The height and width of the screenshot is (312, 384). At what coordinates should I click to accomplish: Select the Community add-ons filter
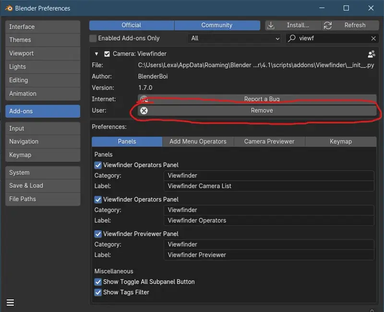217,25
